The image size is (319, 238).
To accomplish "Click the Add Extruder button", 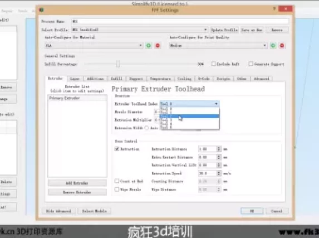I will pos(77,183).
